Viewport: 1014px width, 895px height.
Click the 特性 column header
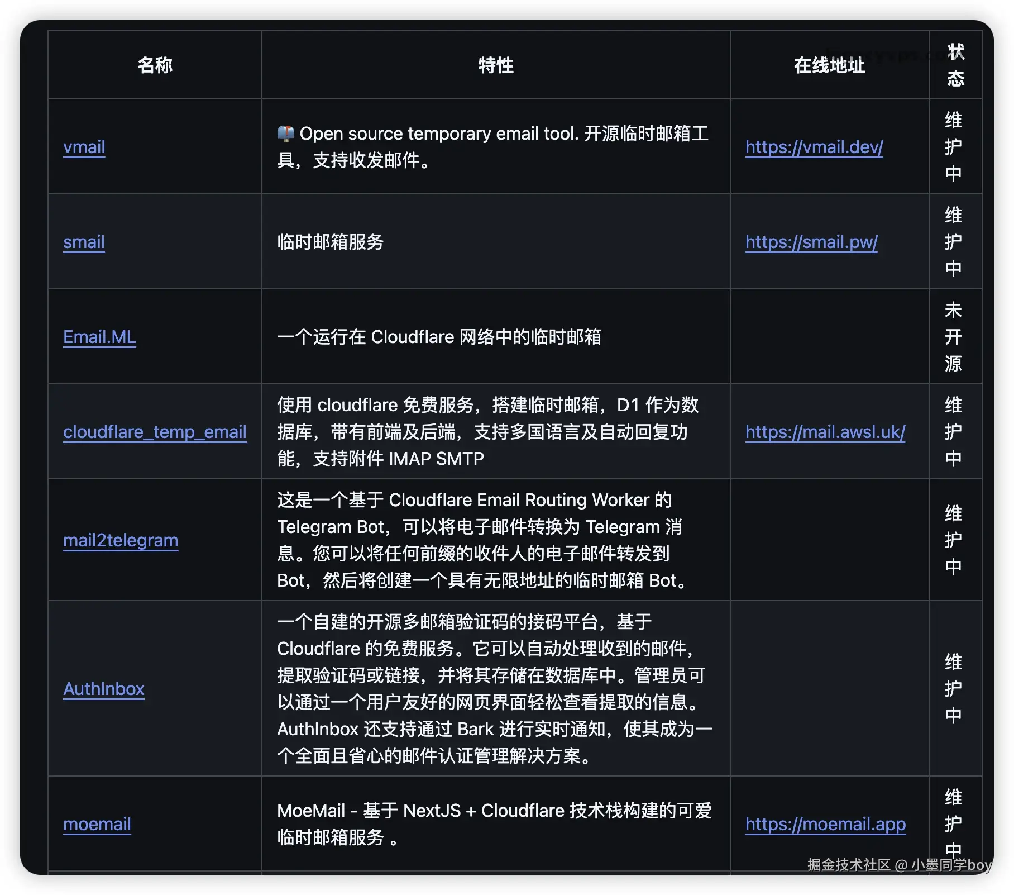coord(496,65)
